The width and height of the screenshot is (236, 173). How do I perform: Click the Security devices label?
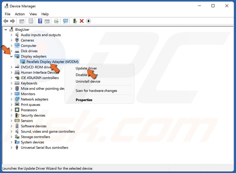(33, 115)
